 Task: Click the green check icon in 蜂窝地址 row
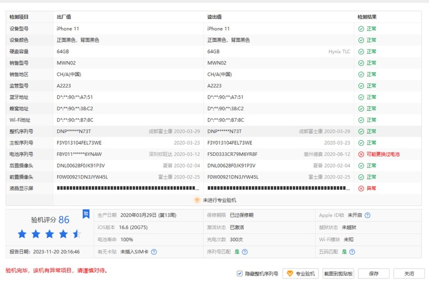[x=361, y=109]
